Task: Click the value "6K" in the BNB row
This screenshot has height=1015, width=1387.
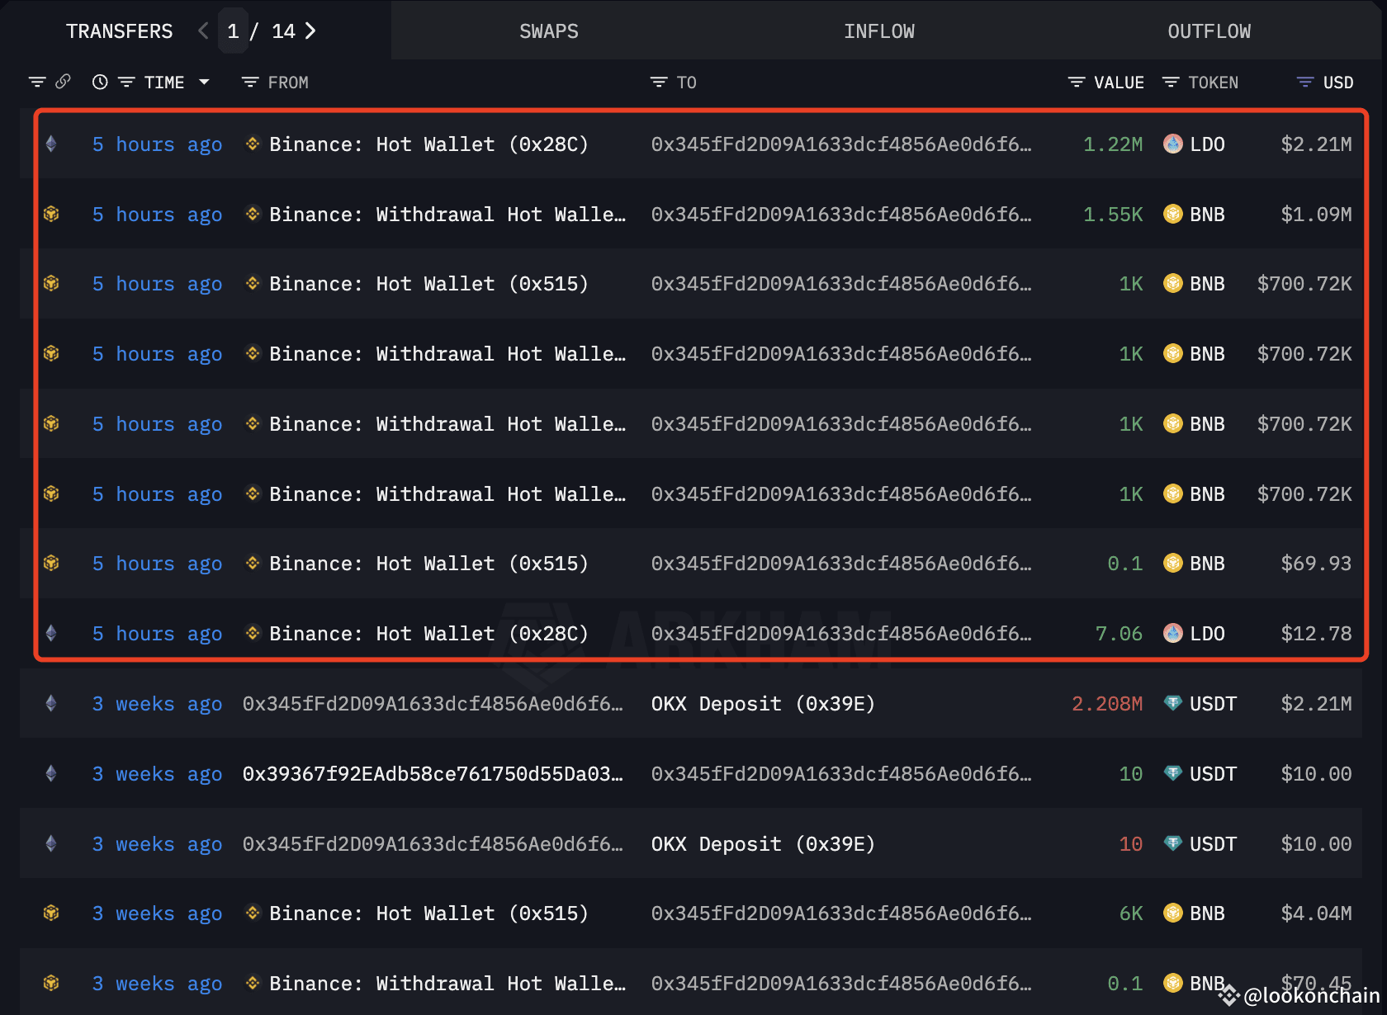Action: pyautogui.click(x=1131, y=913)
